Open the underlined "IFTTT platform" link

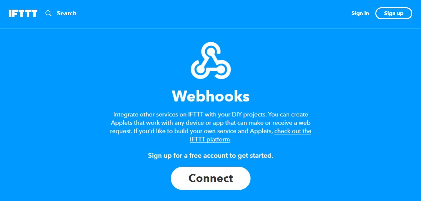210,139
